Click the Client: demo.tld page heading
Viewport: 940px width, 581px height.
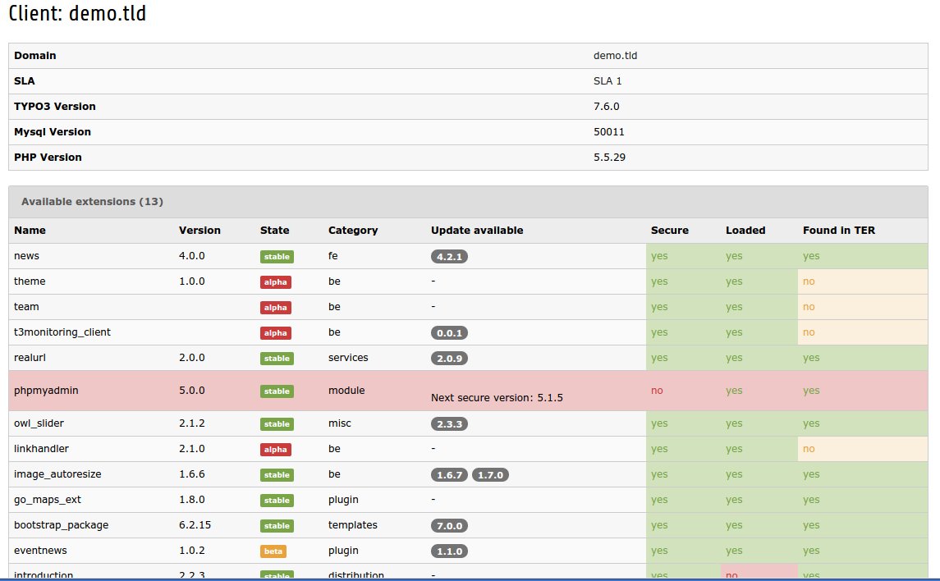77,13
